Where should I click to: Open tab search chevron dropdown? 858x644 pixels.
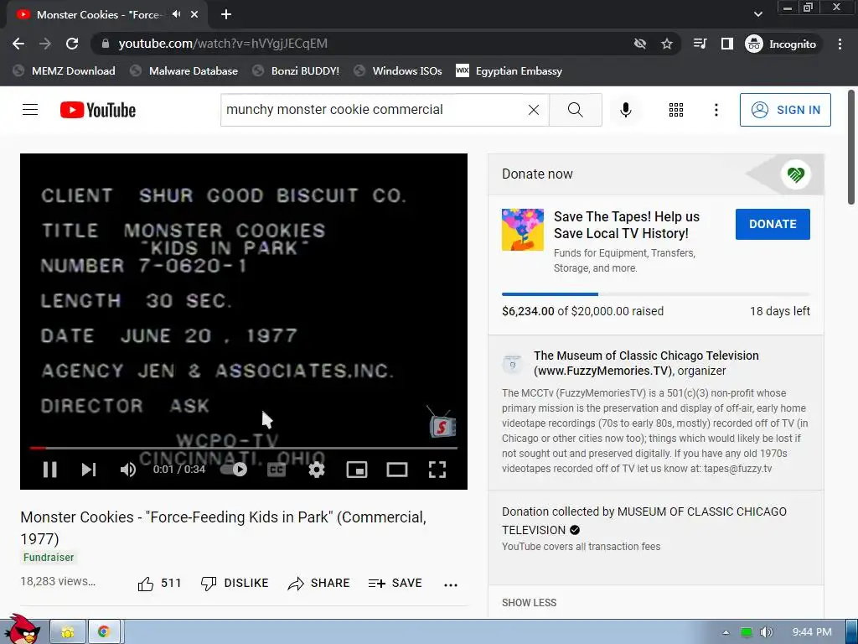click(757, 14)
